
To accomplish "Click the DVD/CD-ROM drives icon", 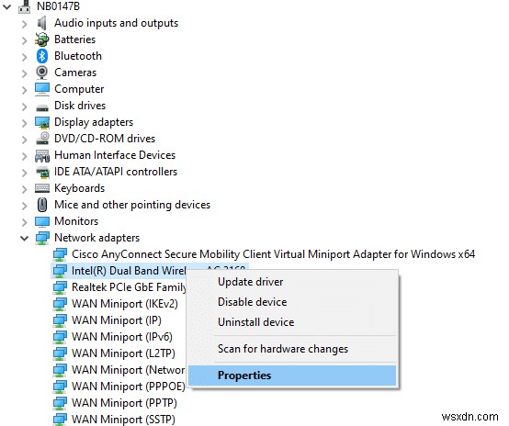I will 42,139.
